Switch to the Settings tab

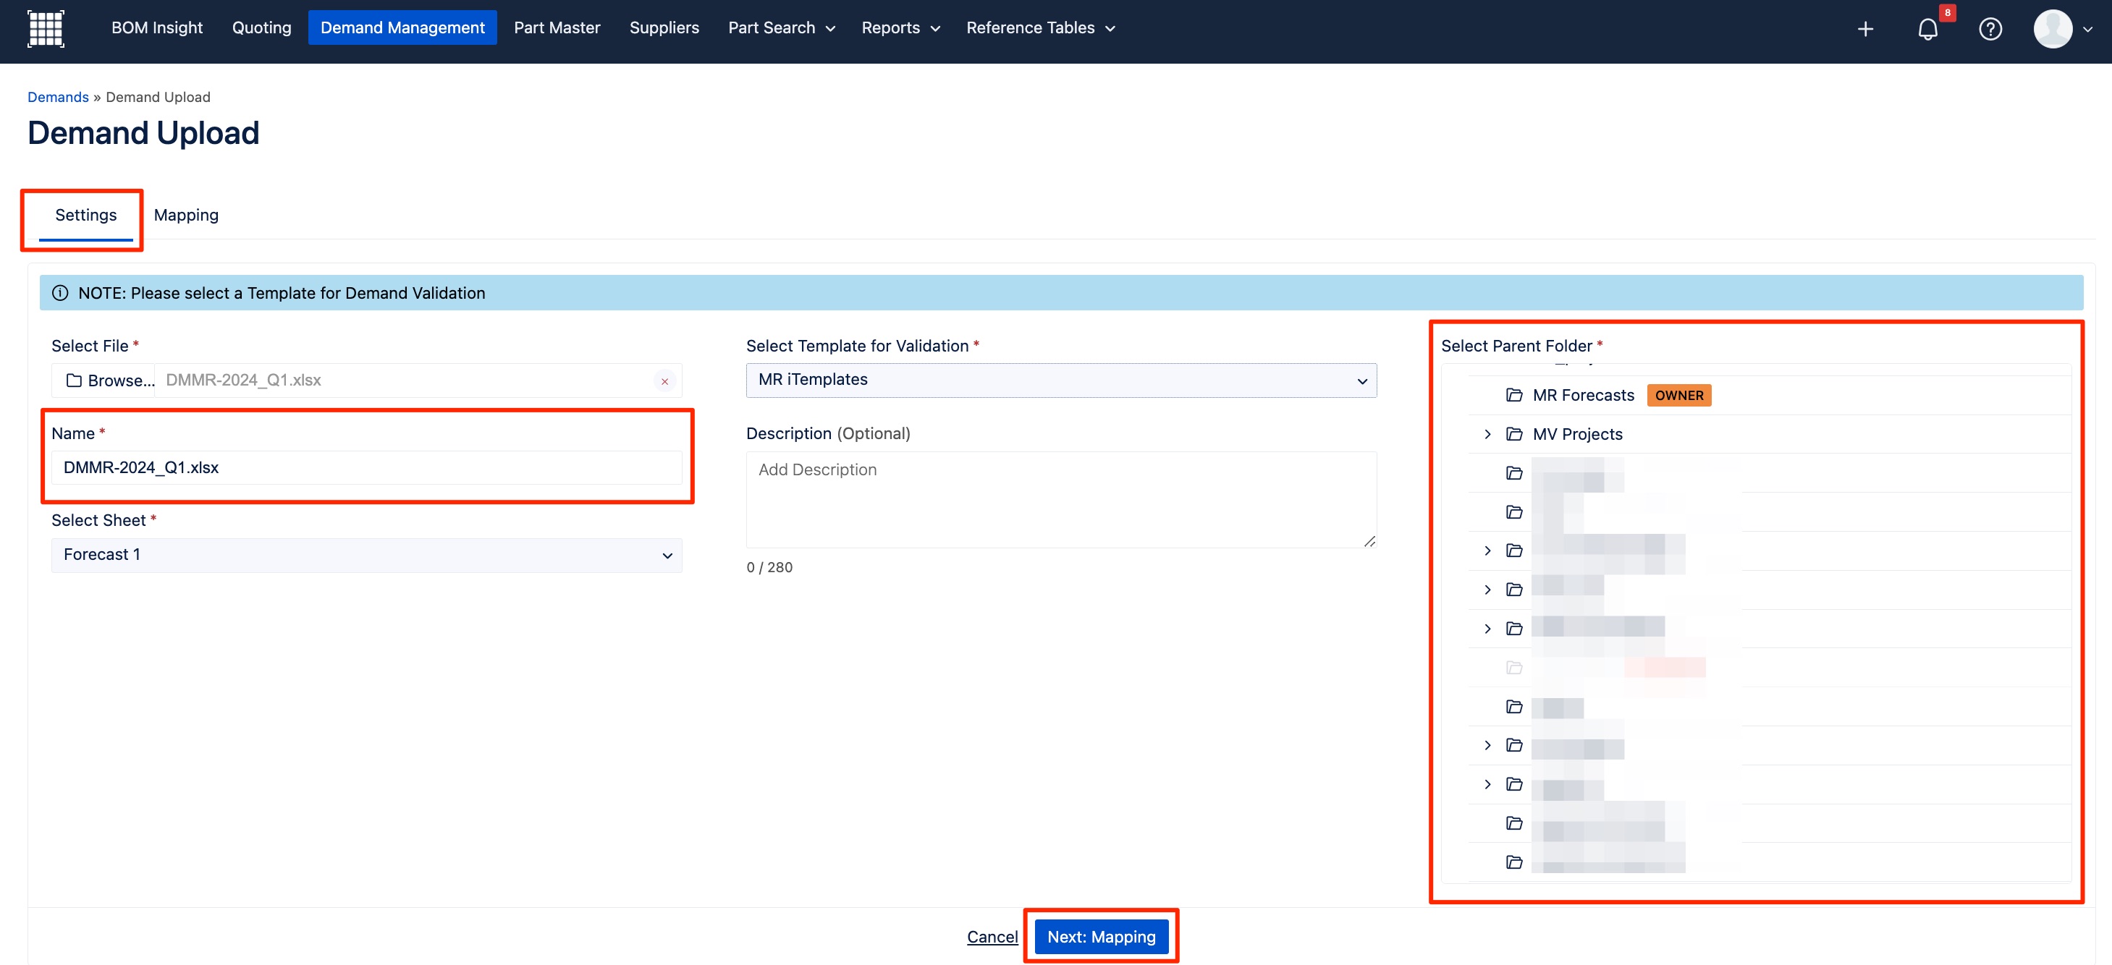(86, 216)
